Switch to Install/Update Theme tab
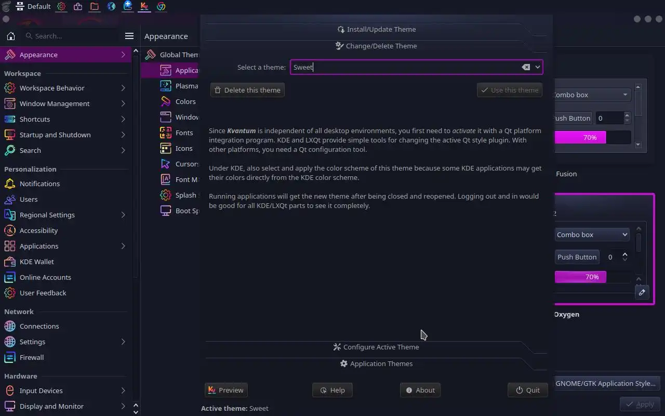The image size is (665, 416). coord(376,29)
